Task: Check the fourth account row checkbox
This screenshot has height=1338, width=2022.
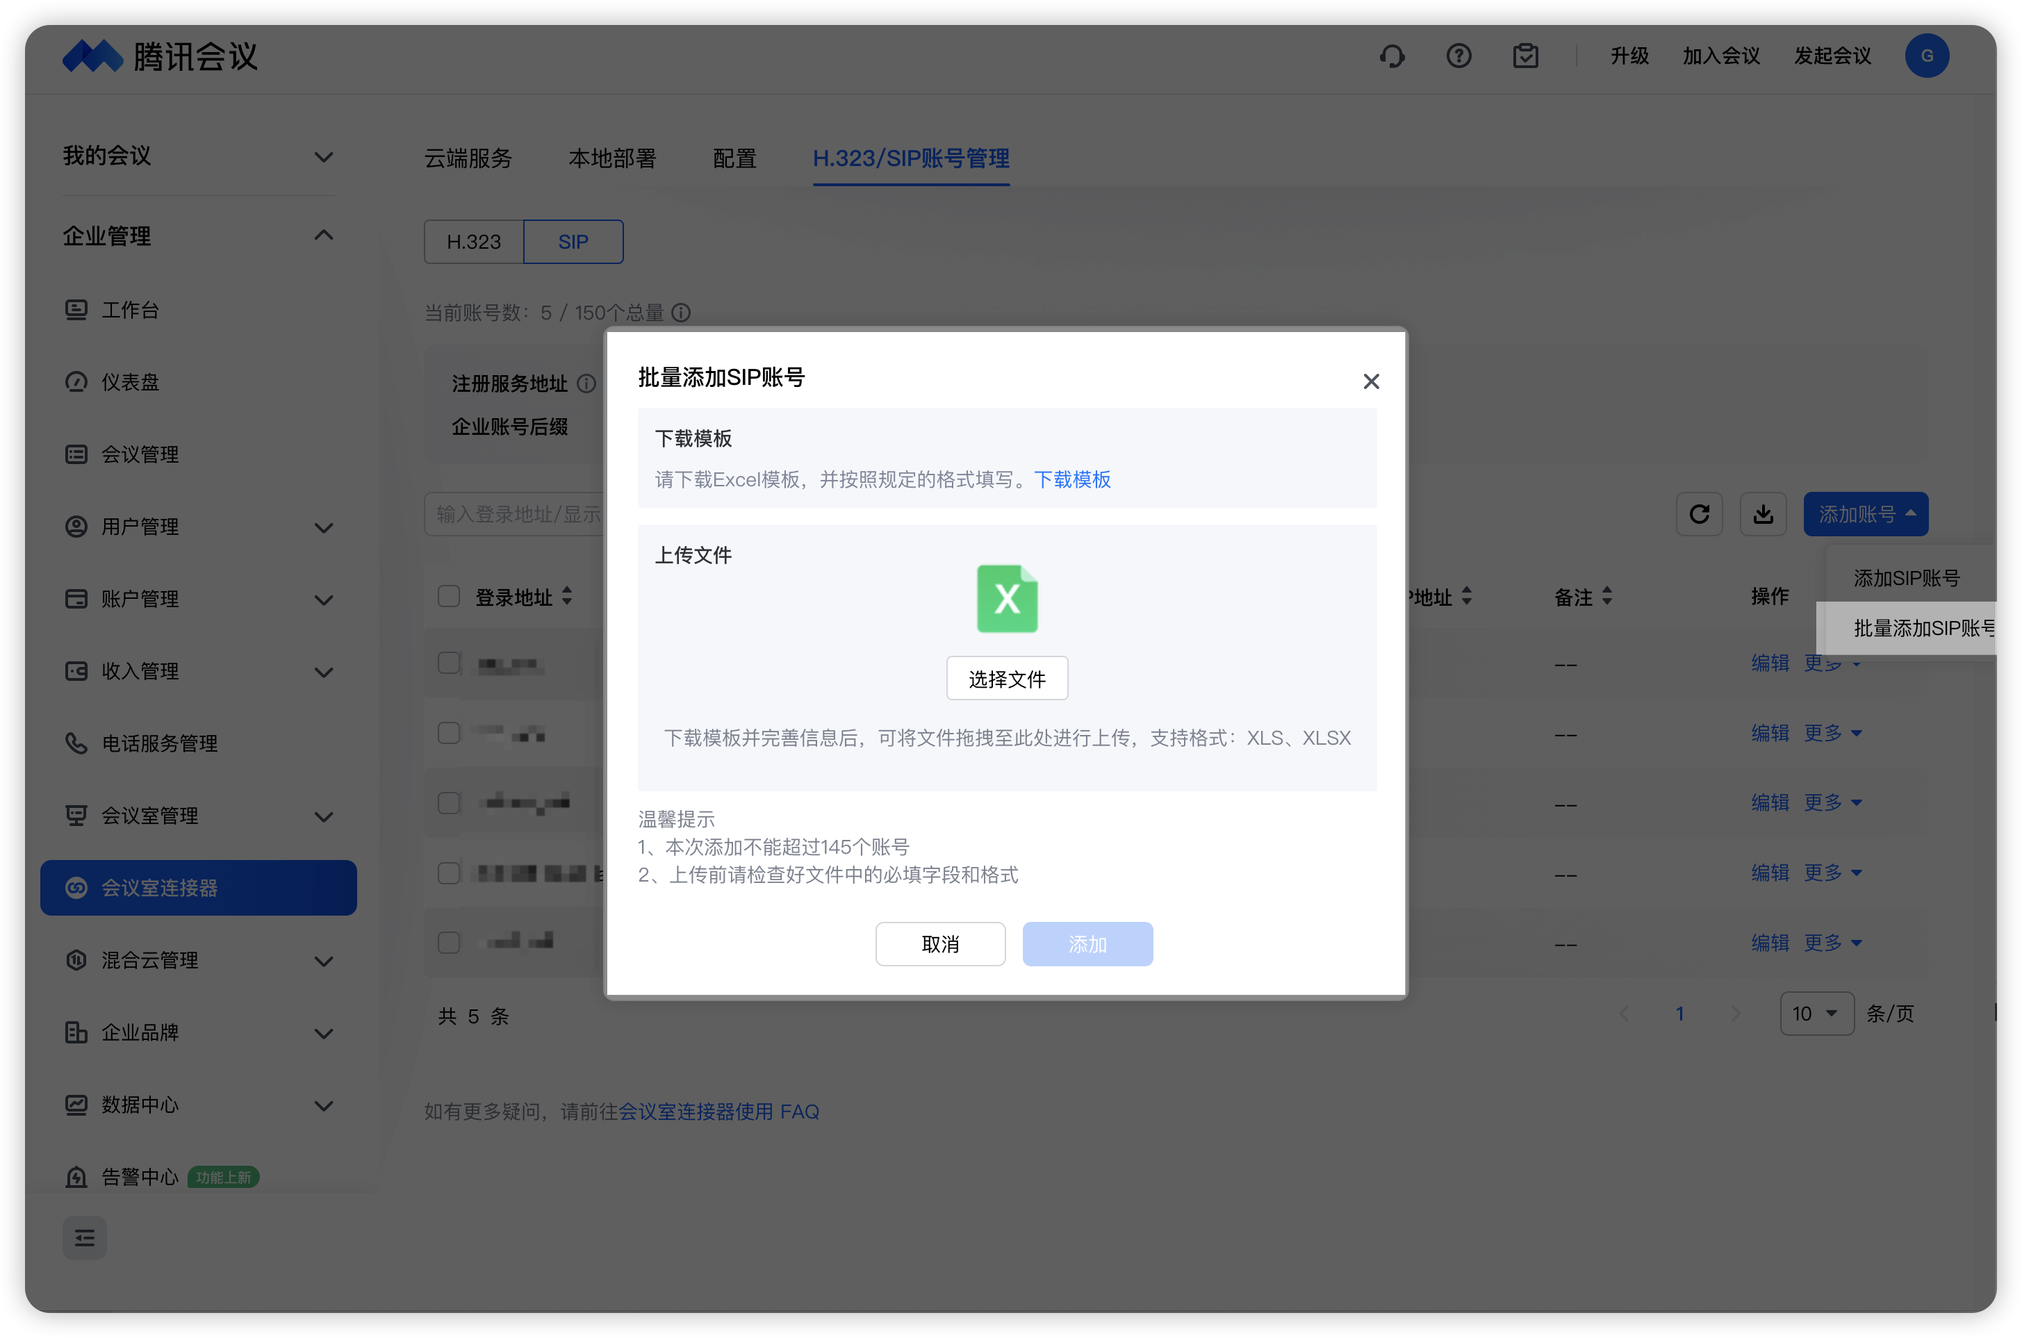Action: click(x=449, y=873)
